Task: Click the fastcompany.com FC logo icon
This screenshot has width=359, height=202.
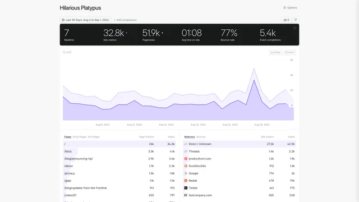Action: 186,195
